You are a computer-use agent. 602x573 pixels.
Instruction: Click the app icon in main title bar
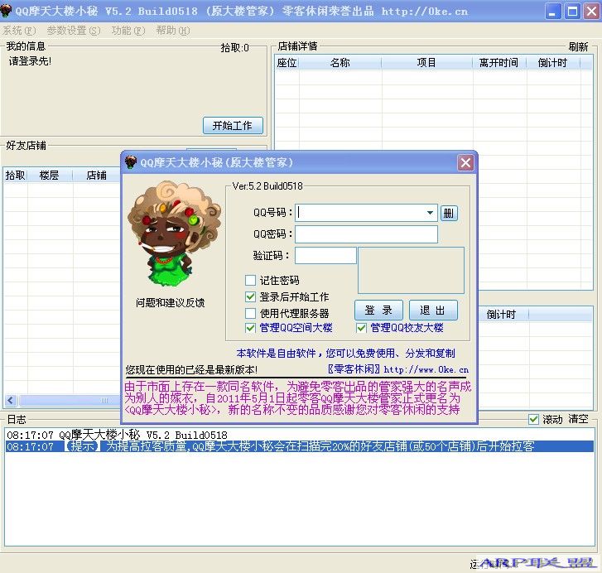click(x=5, y=11)
